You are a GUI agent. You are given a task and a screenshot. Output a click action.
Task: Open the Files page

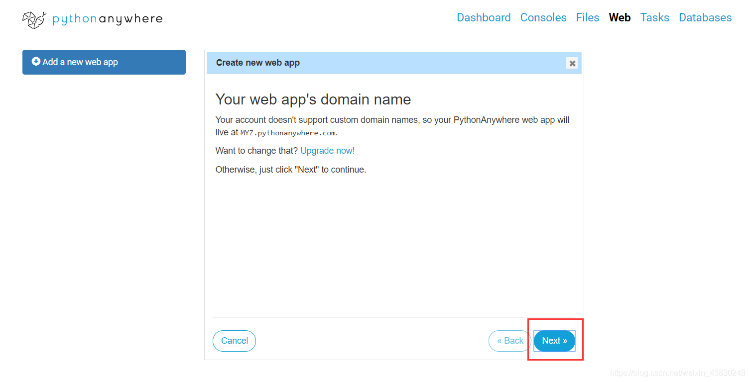(588, 17)
